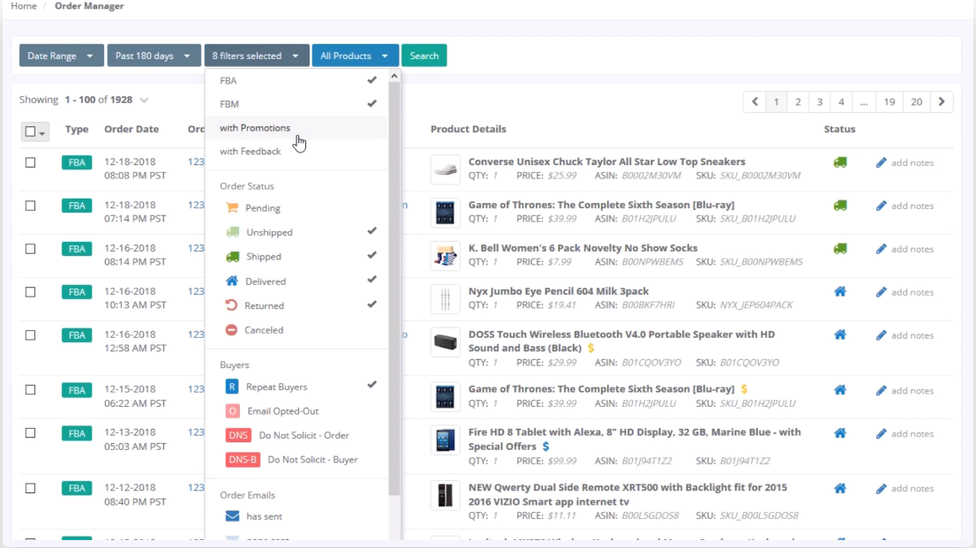
Task: Click the Order Date column header
Action: pyautogui.click(x=131, y=129)
